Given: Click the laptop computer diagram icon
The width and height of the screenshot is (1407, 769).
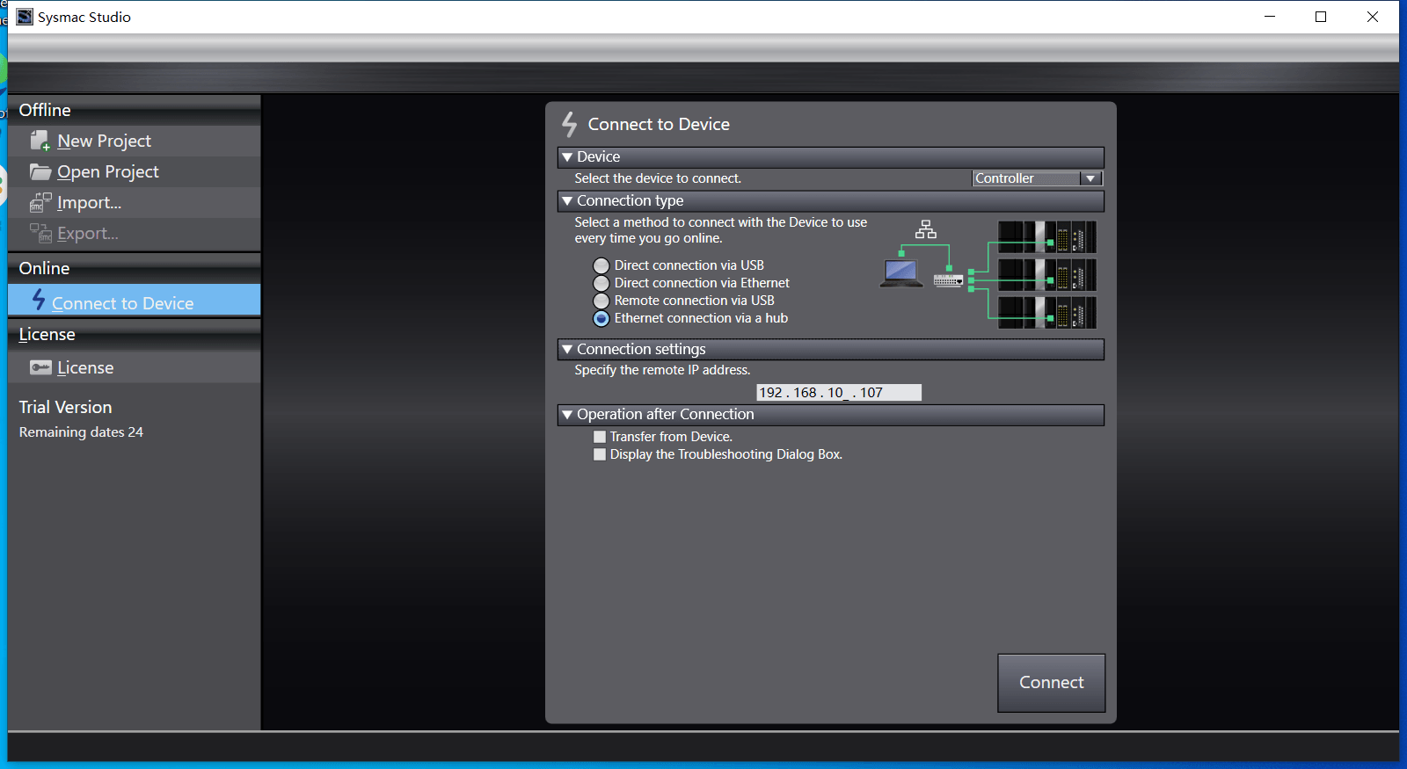Looking at the screenshot, I should coord(901,273).
